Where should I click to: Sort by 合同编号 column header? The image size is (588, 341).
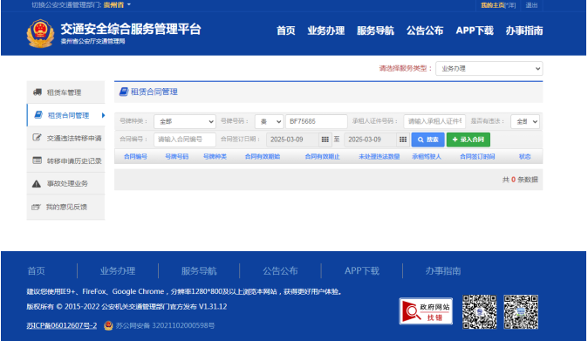[x=135, y=157]
